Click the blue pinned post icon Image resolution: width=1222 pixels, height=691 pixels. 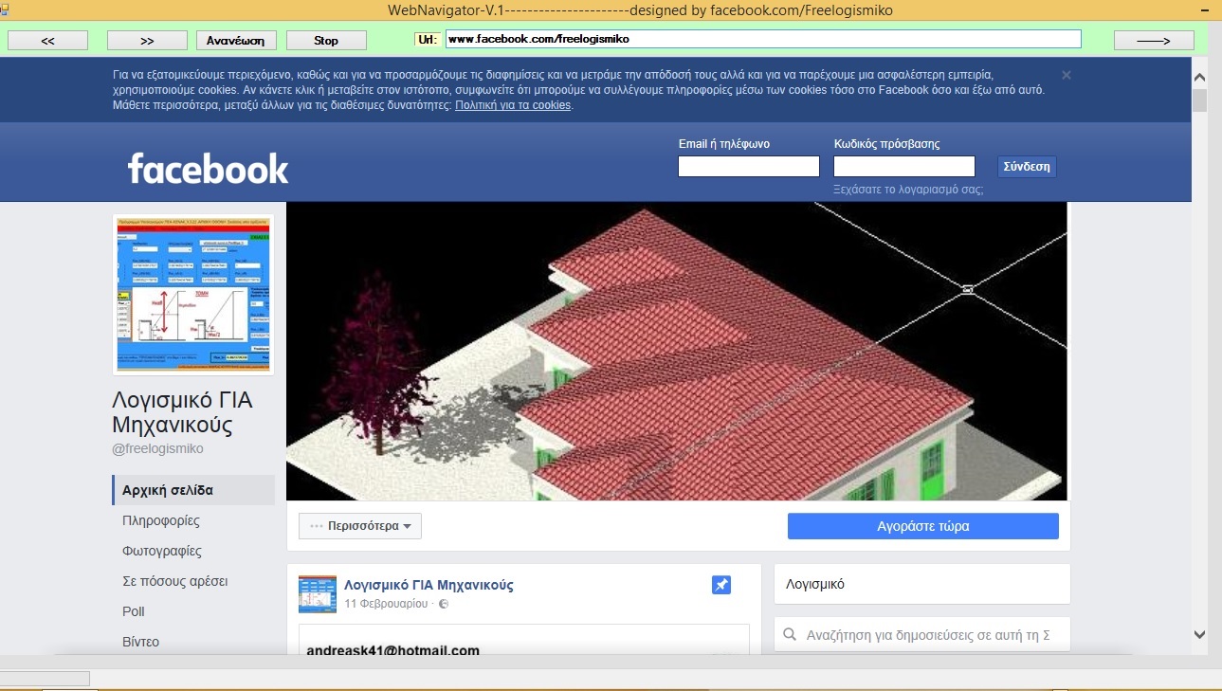point(721,585)
